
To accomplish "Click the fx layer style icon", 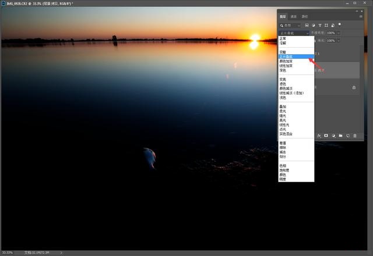I will 319,136.
